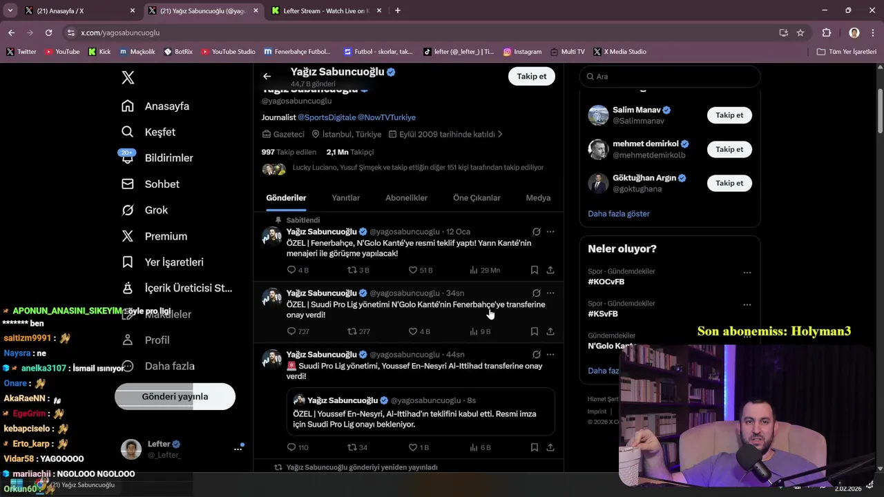Bookmark the Suudi Pro Lig Kanté tweet
Screen dimensions: 884x497
(x=535, y=332)
